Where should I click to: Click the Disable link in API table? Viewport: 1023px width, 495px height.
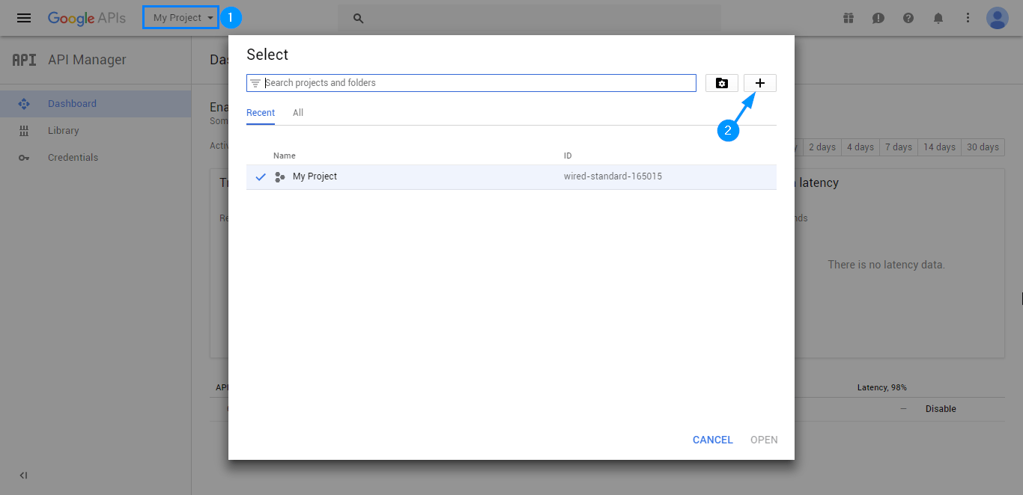coord(941,409)
